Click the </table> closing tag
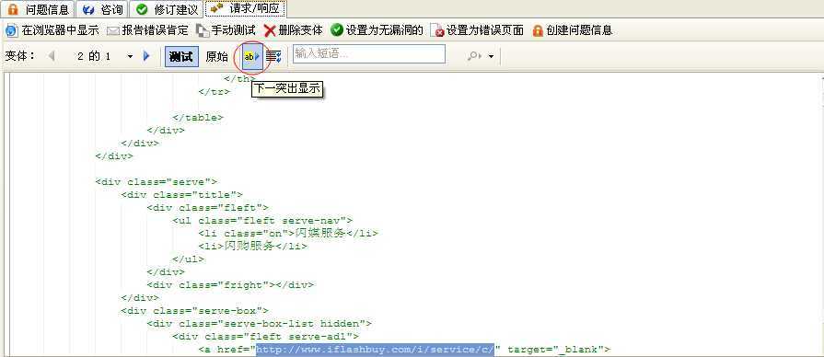Image resolution: width=824 pixels, height=357 pixels. (198, 118)
